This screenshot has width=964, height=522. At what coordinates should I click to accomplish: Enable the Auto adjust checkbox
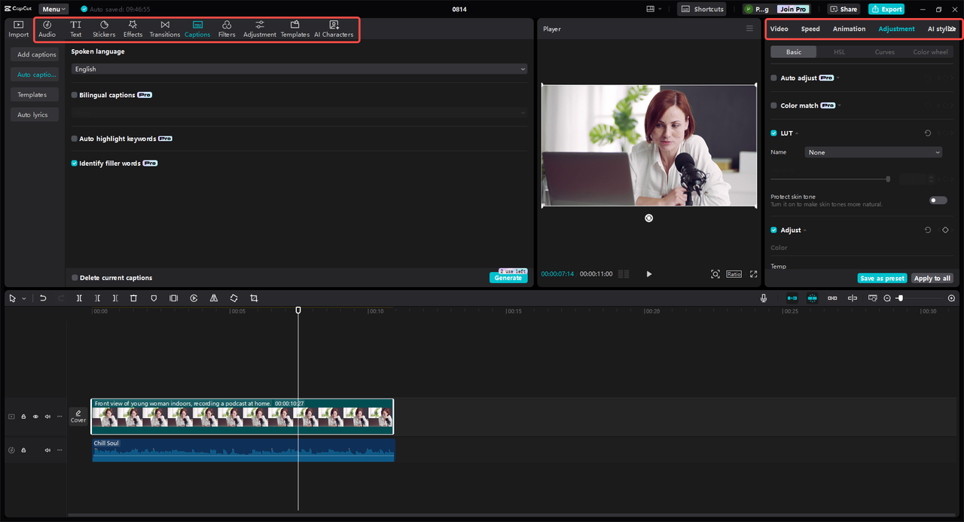click(773, 78)
